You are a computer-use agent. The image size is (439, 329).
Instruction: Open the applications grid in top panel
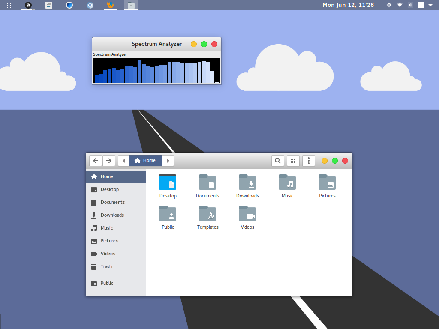coord(9,5)
